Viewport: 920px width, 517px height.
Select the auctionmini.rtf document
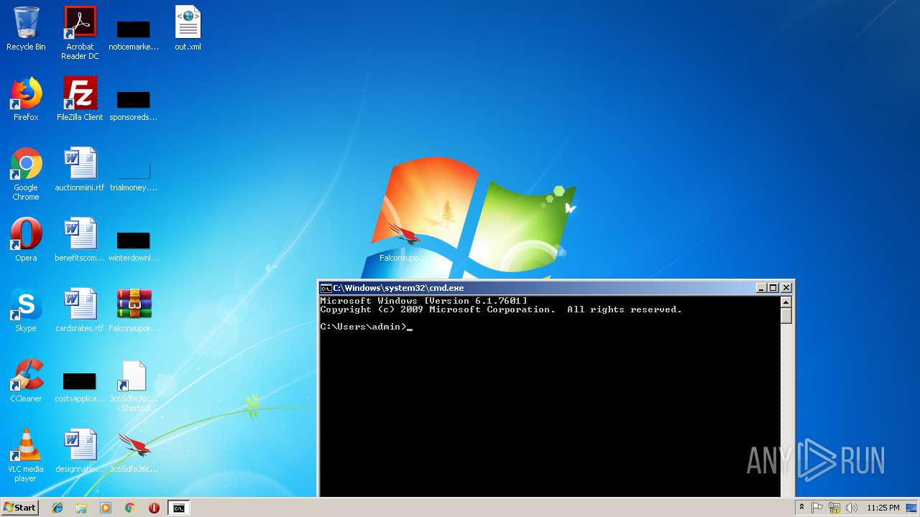pos(80,169)
